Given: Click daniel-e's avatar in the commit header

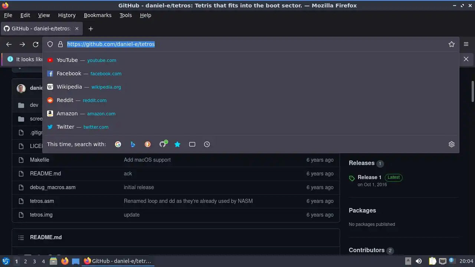Looking at the screenshot, I should click(x=21, y=88).
